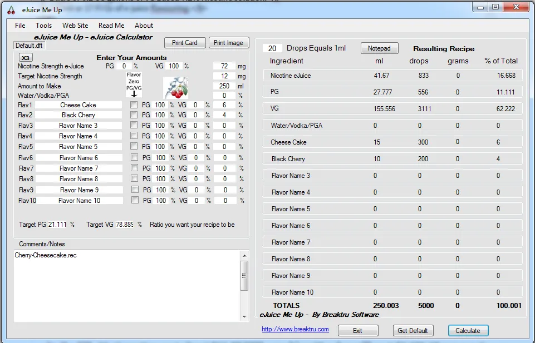This screenshot has width=535, height=343.
Task: Click the notes scrollbar thumb
Action: tap(244, 276)
